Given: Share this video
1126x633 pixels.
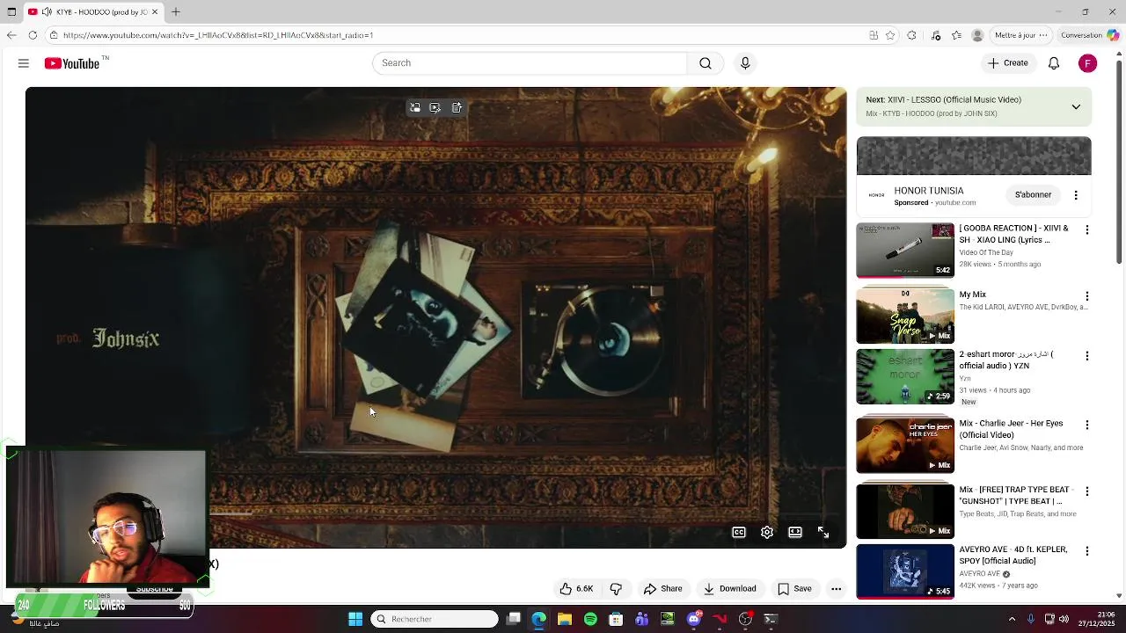Looking at the screenshot, I should pos(662,589).
